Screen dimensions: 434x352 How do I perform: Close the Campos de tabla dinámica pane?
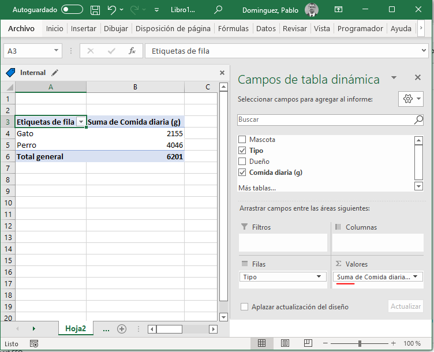(418, 77)
